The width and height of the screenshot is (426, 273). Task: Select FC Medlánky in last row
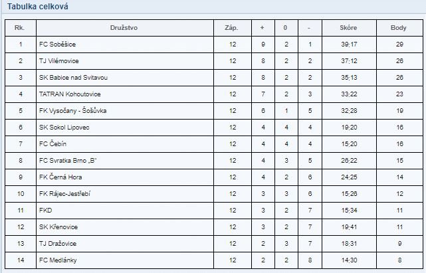click(58, 260)
